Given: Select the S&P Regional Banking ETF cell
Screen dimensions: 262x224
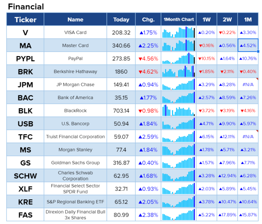Looking at the screenshot, I should pos(75,202).
